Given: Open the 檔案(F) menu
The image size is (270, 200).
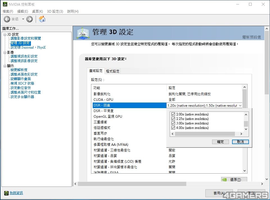Looking at the screenshot, I should point(8,11).
